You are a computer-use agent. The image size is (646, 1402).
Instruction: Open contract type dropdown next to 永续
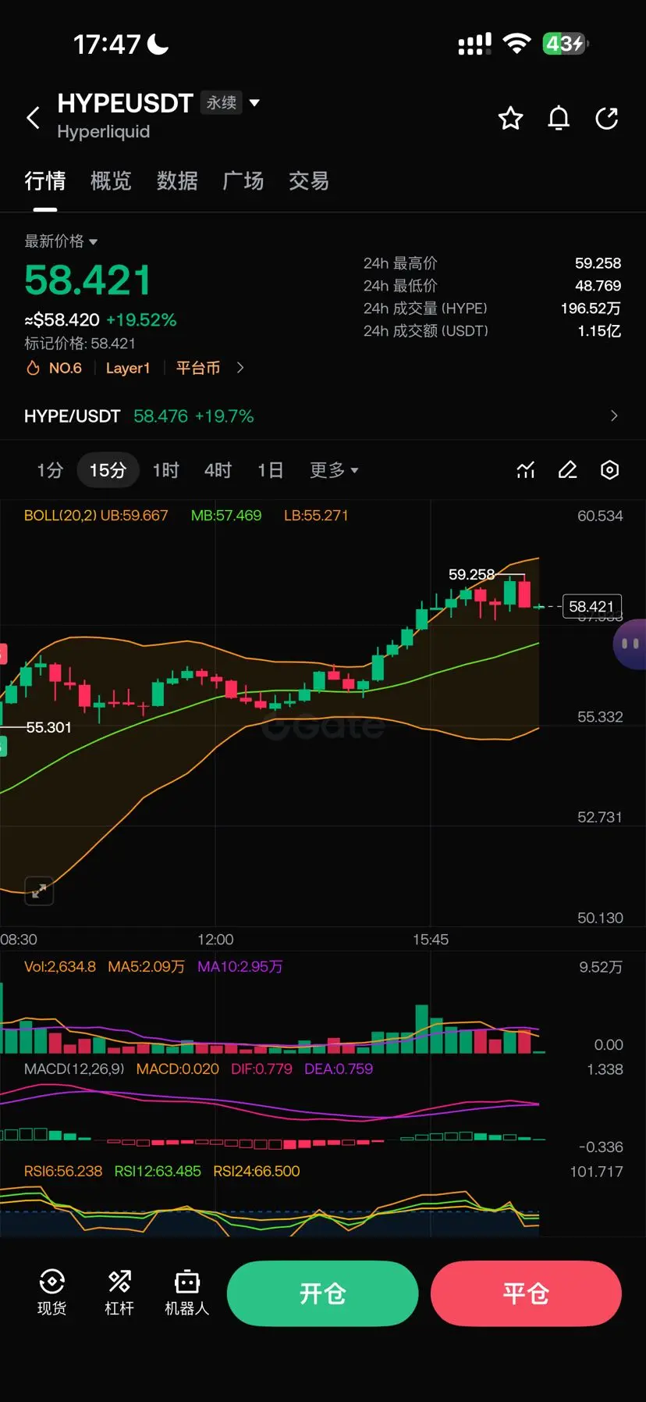pyautogui.click(x=254, y=102)
